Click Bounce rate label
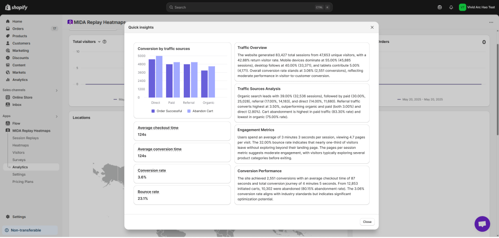 point(148,192)
